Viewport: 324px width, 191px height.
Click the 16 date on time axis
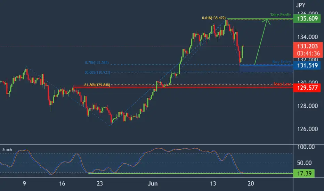tap(62, 184)
